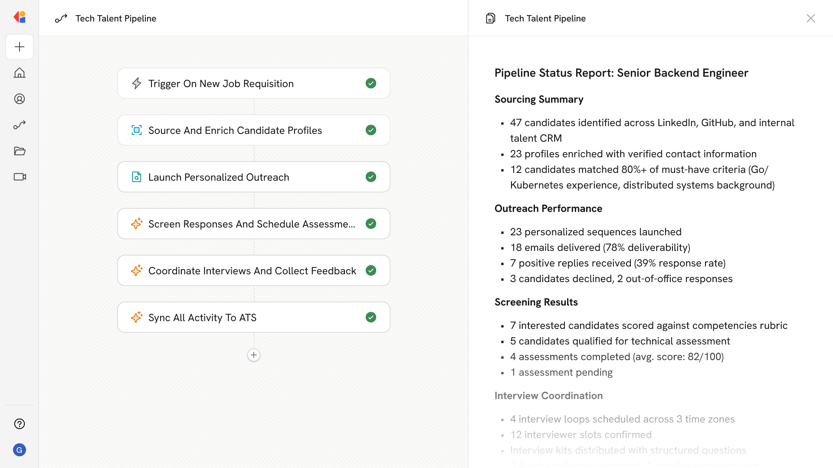Open the folder icon in sidebar

(20, 151)
